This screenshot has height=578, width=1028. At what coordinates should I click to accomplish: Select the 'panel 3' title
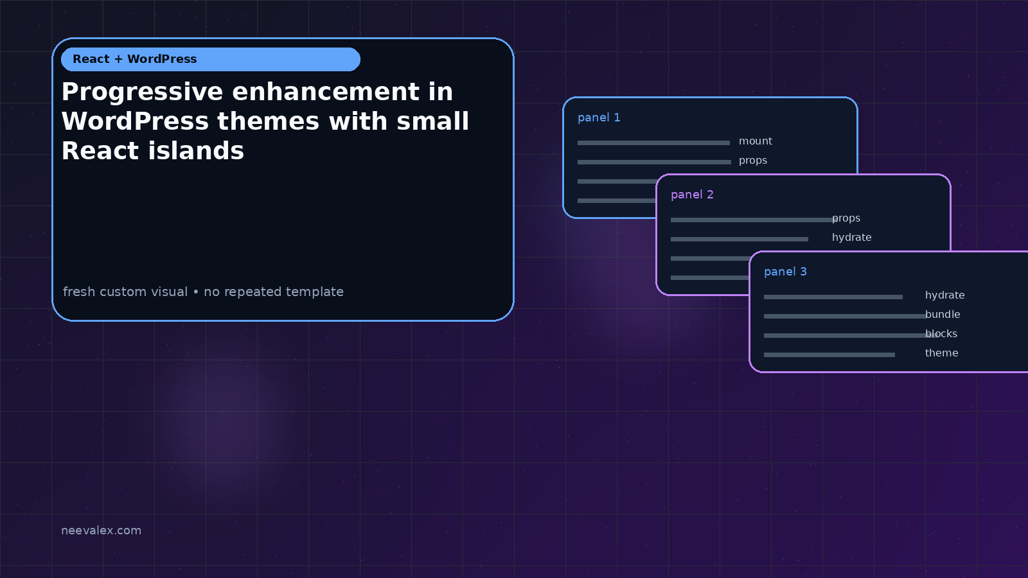tap(785, 272)
